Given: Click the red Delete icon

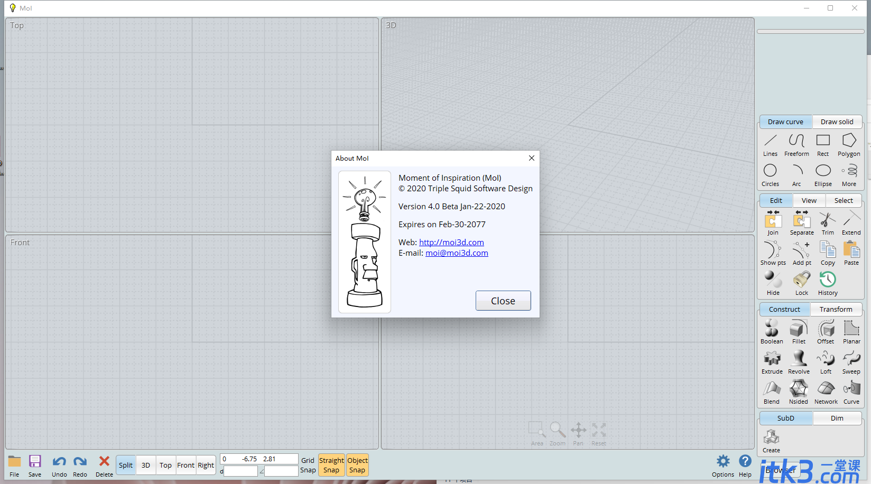Looking at the screenshot, I should pos(104,466).
